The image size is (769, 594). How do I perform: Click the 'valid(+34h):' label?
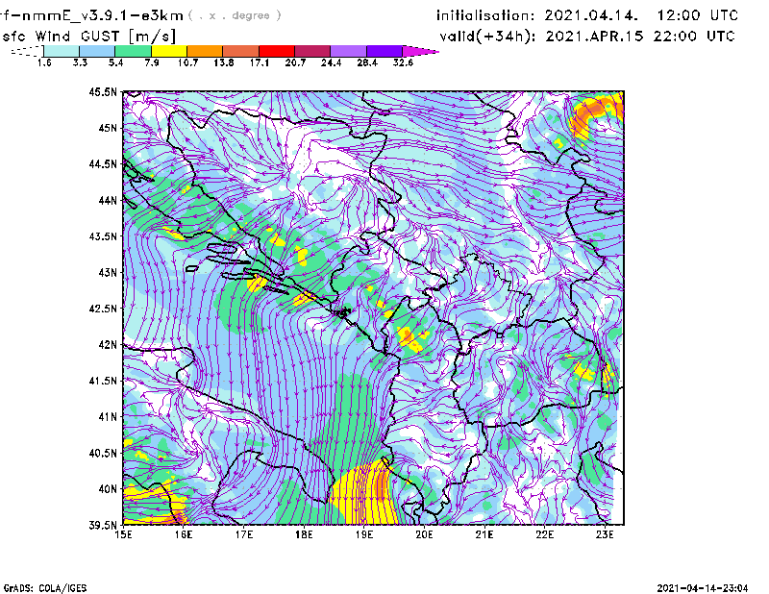coord(488,37)
